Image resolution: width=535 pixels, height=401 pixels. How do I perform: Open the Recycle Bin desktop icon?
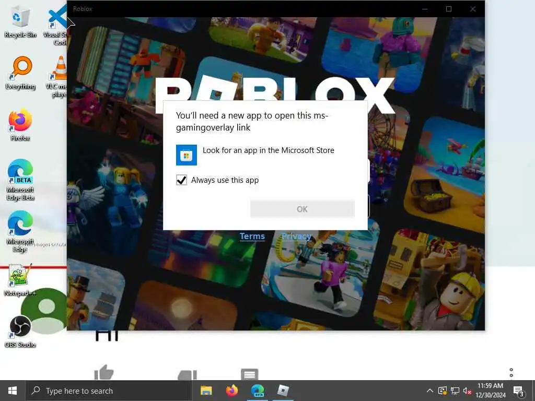click(x=20, y=21)
